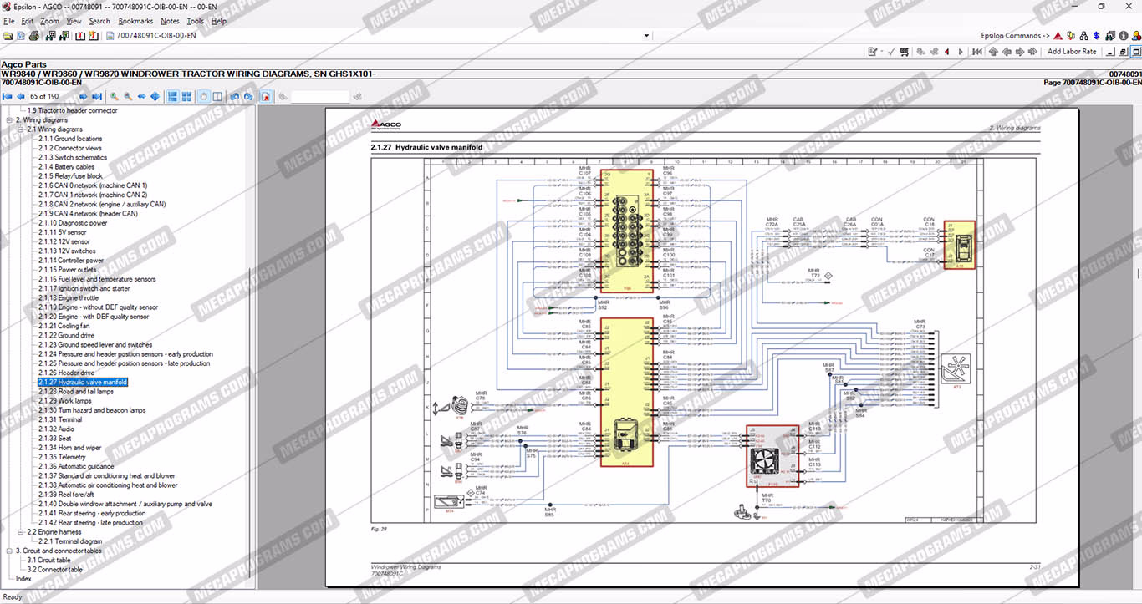This screenshot has height=604, width=1142.
Task: Open the document selector dropdown arrow
Action: click(x=646, y=36)
